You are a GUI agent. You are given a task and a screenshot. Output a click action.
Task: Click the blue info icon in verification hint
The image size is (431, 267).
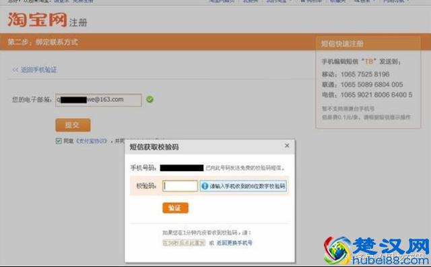coord(205,186)
